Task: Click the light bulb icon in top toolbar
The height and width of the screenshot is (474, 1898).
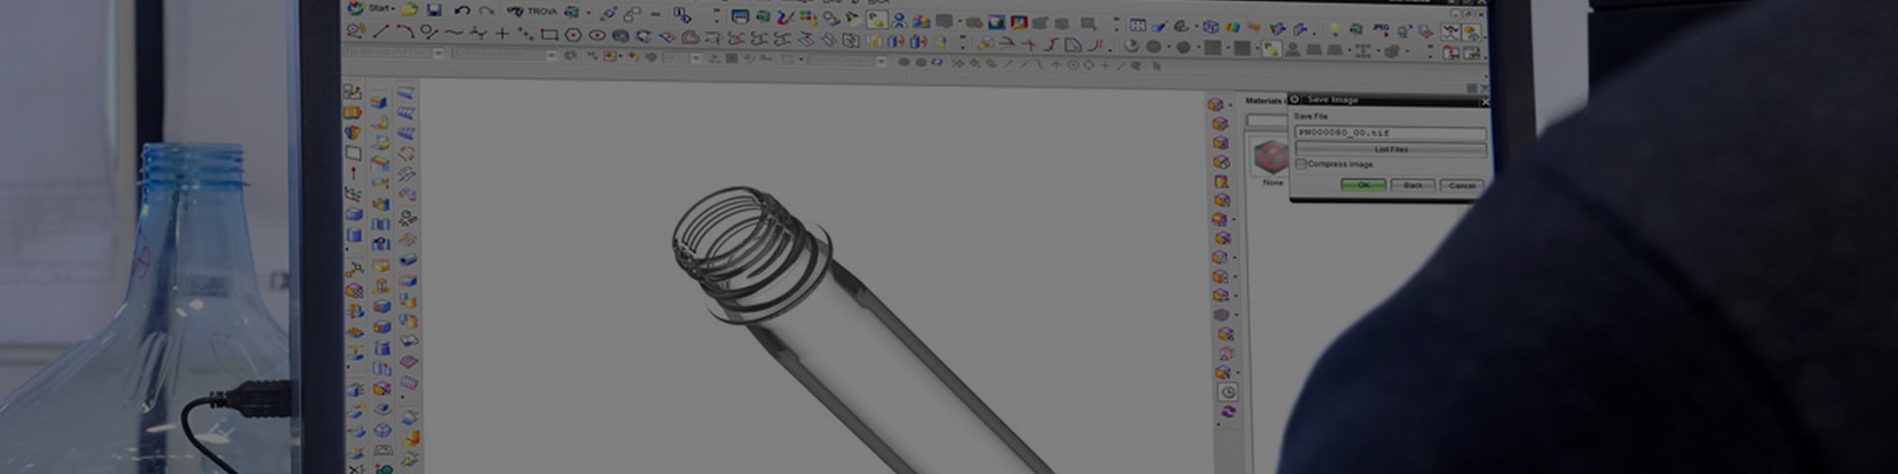Action: tap(1335, 29)
